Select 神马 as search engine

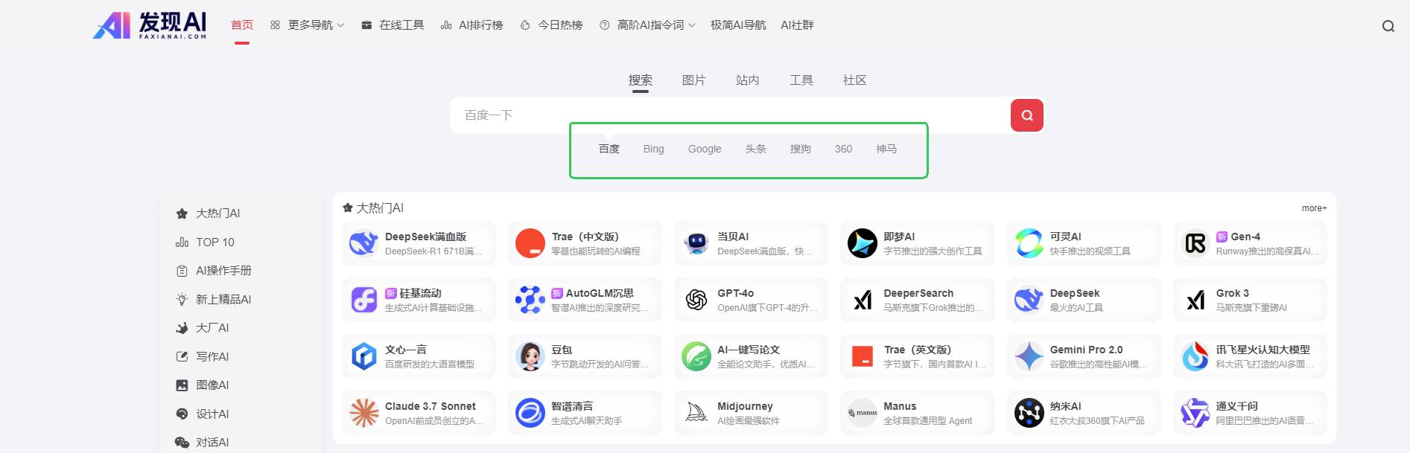(886, 149)
